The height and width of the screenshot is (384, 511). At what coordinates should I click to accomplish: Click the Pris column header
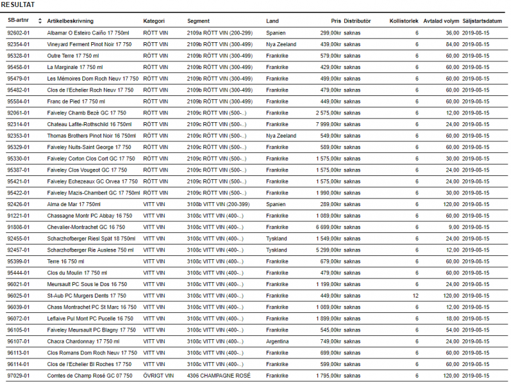[336, 21]
